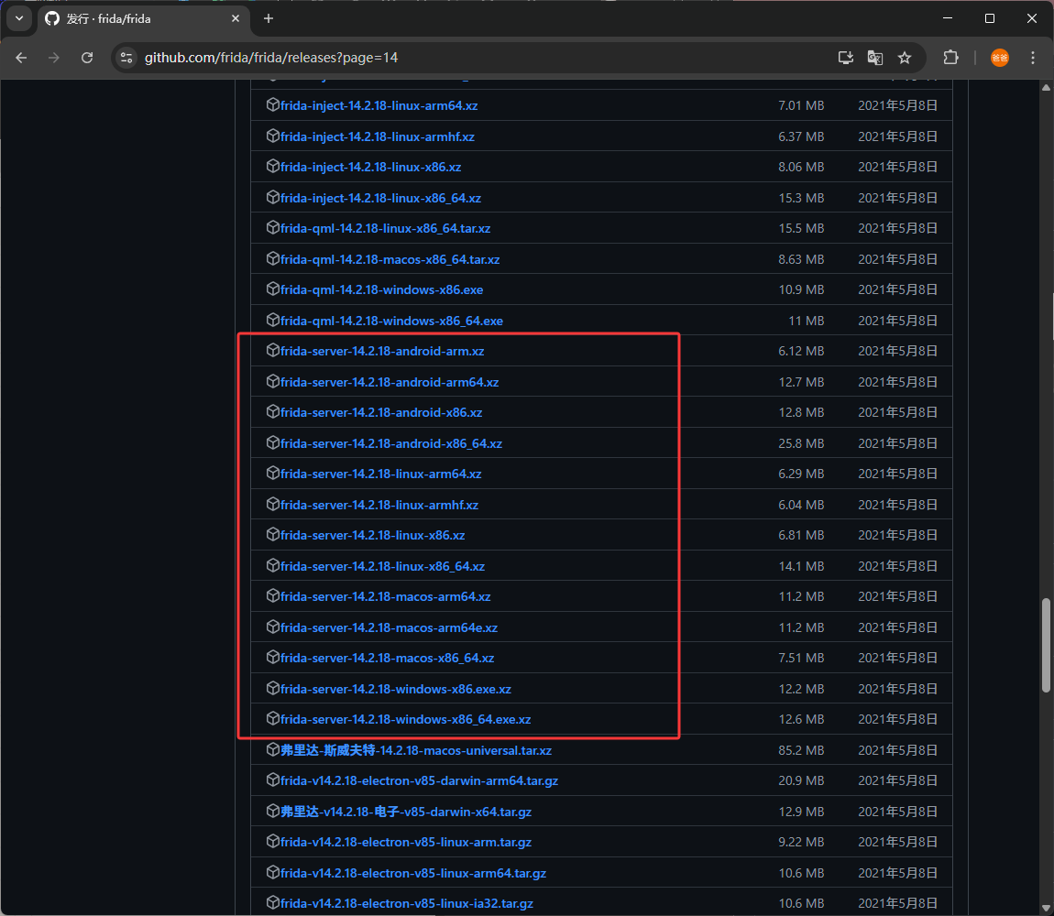Download 弗里达-斯威夫特-14.2.18-macos-universal.tar.xz

pyautogui.click(x=416, y=750)
